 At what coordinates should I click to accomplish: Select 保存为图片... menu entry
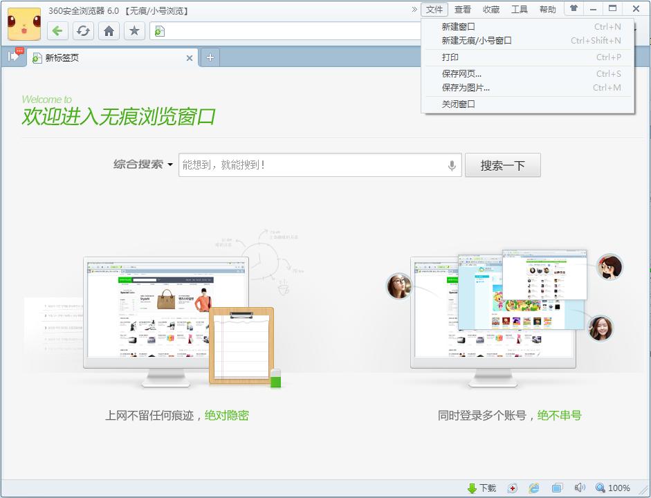tap(528, 88)
